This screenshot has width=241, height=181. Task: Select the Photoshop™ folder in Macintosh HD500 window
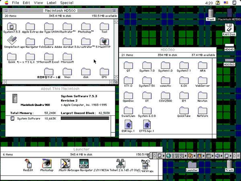pyautogui.click(x=86, y=26)
